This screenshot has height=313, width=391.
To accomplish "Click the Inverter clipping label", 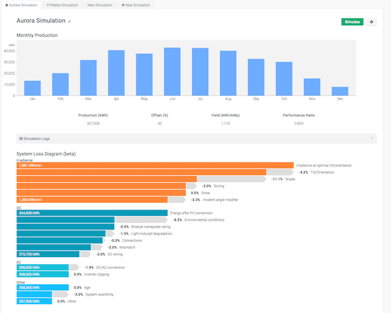I will pos(97,274).
